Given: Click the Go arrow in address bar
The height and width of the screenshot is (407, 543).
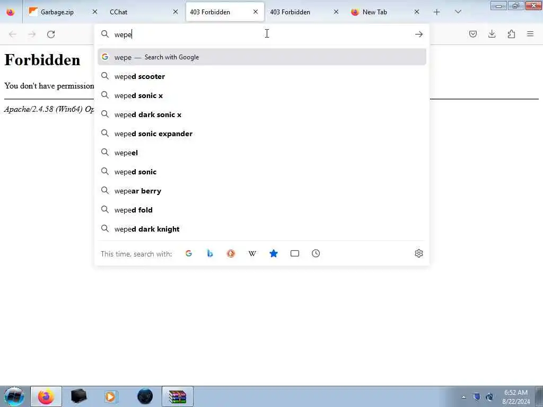Looking at the screenshot, I should (419, 34).
